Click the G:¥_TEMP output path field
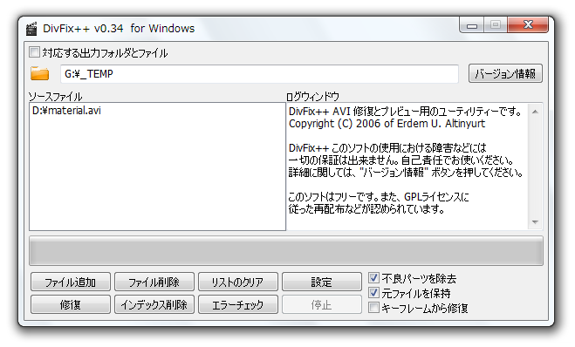This screenshot has height=347, width=575. click(x=259, y=74)
